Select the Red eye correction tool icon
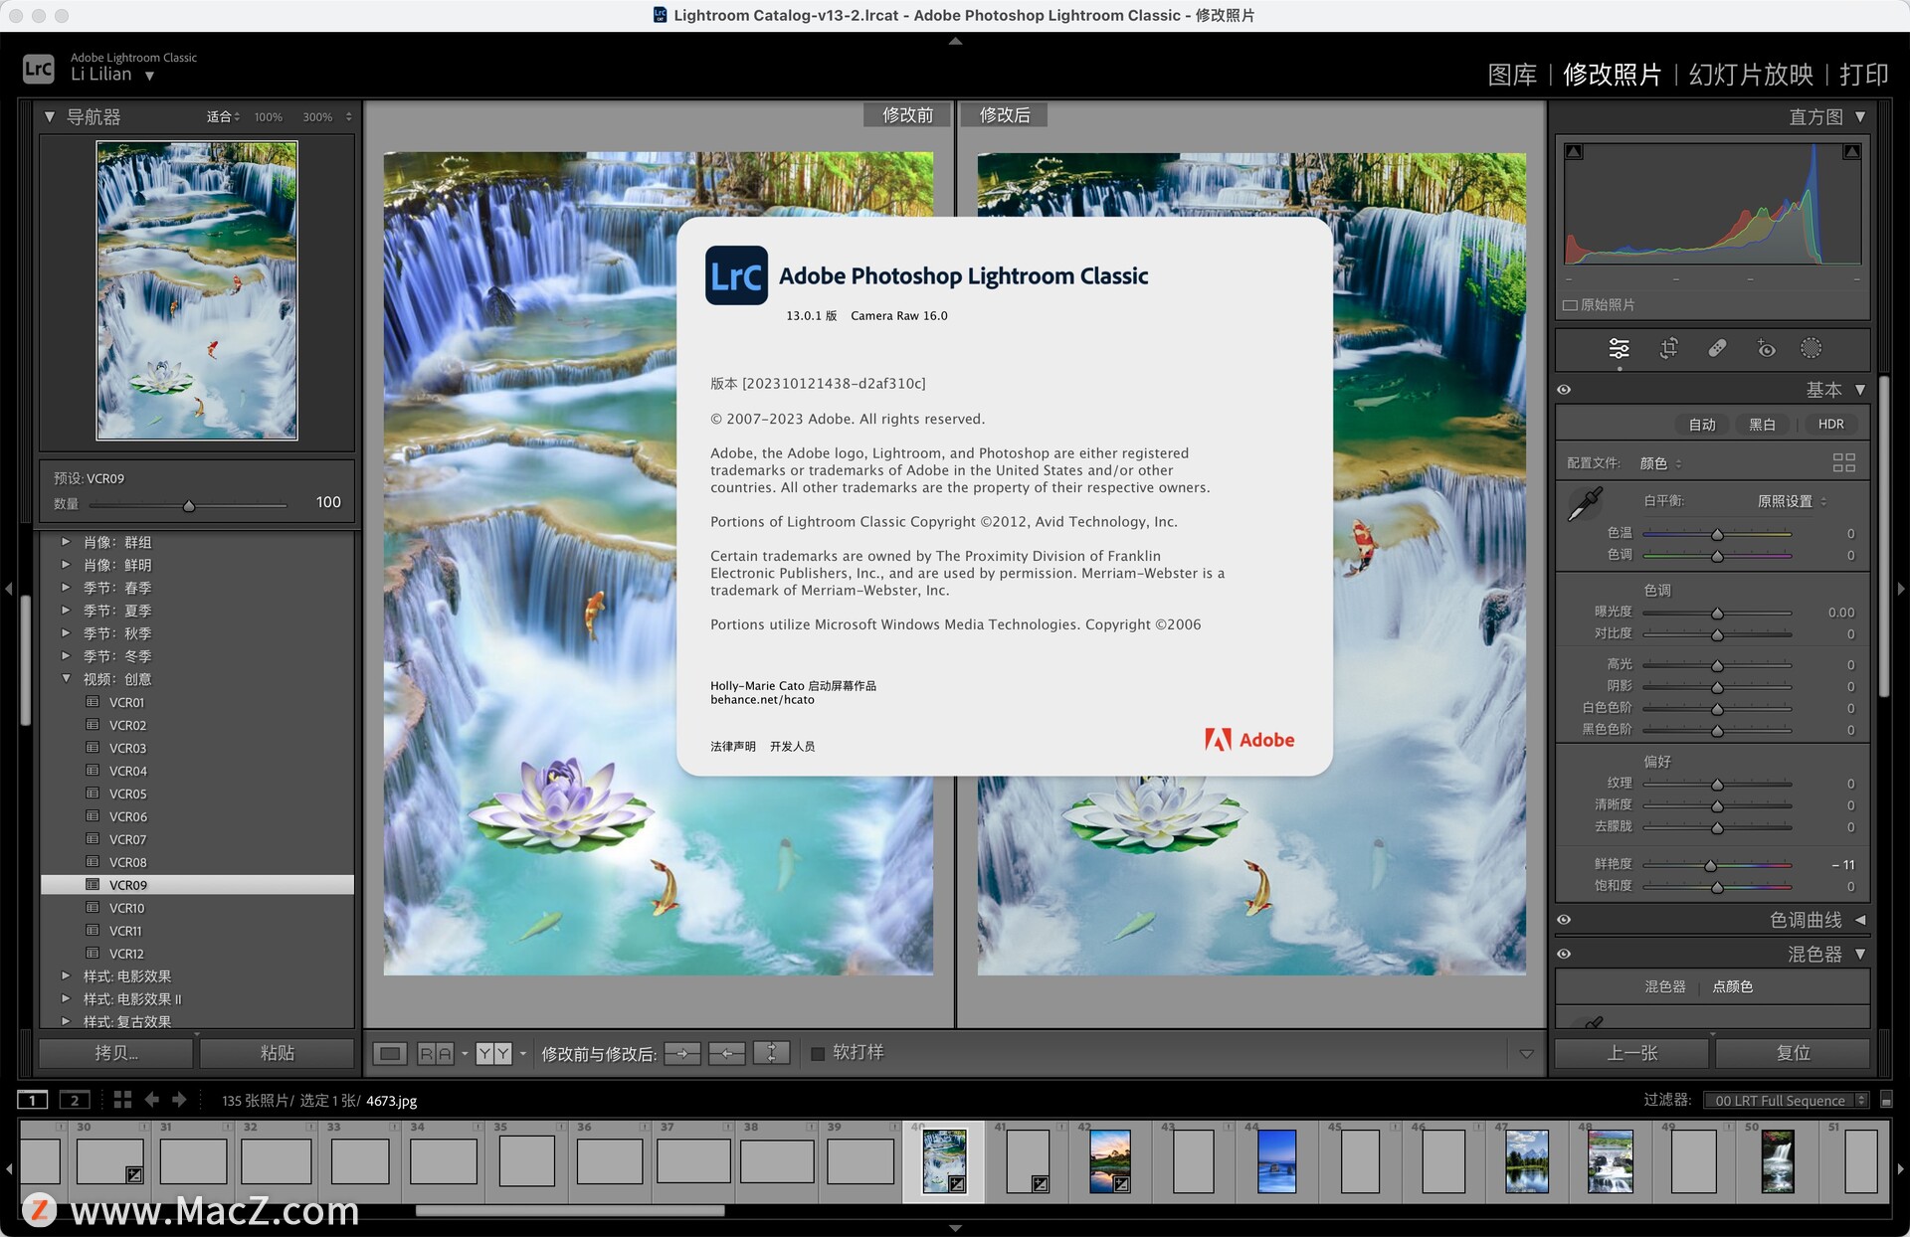This screenshot has height=1237, width=1910. [x=1766, y=348]
